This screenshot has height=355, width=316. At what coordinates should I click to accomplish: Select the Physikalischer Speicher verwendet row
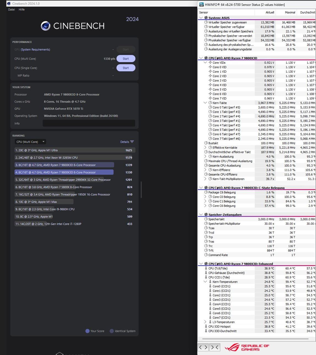257,36
